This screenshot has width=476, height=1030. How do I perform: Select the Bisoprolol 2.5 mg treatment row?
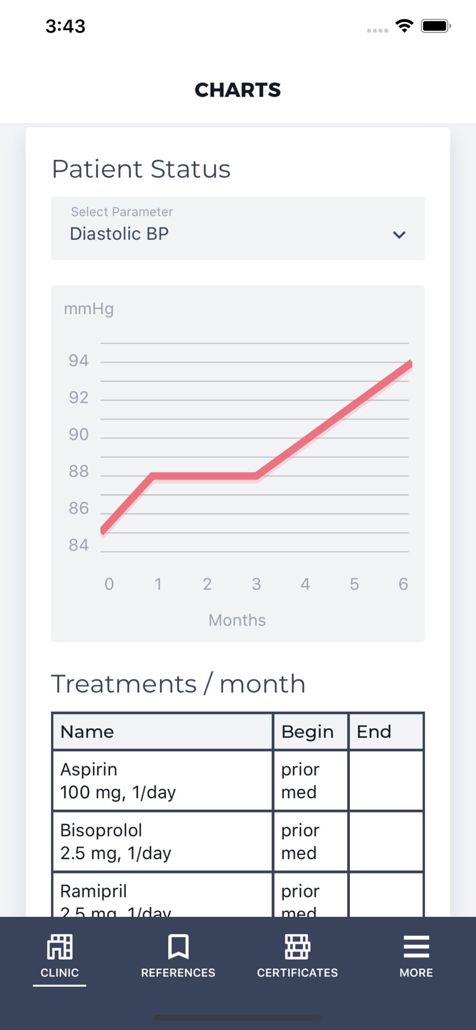238,842
